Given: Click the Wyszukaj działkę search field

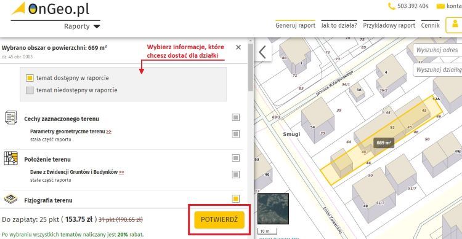Looking at the screenshot, I should (x=437, y=70).
